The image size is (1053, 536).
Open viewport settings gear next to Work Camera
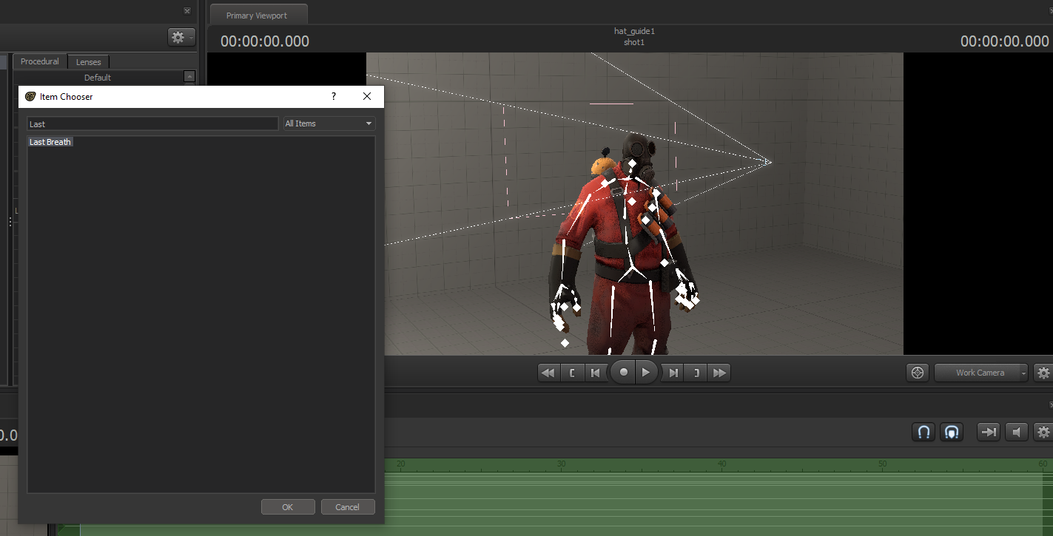(x=1043, y=373)
